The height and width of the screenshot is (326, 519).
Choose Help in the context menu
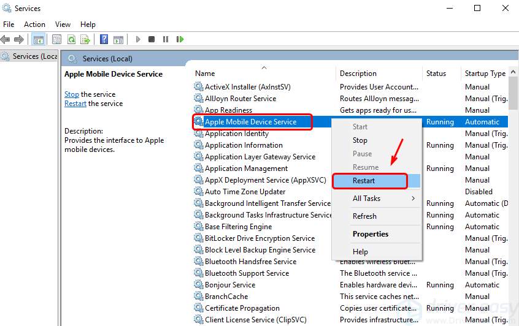pos(377,252)
